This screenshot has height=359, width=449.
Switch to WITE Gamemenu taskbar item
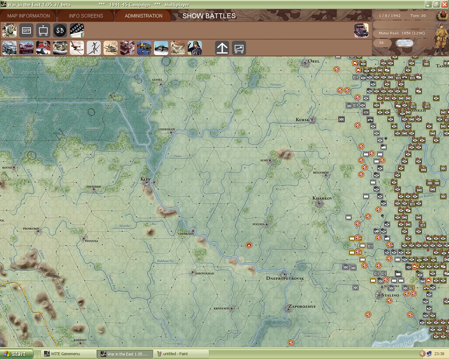(x=69, y=354)
